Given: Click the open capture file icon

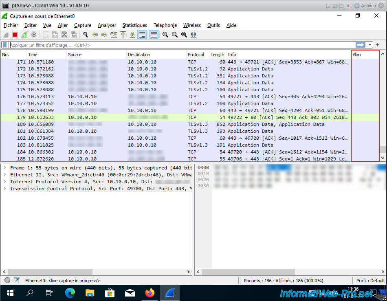Looking at the screenshot, I should tap(46, 35).
